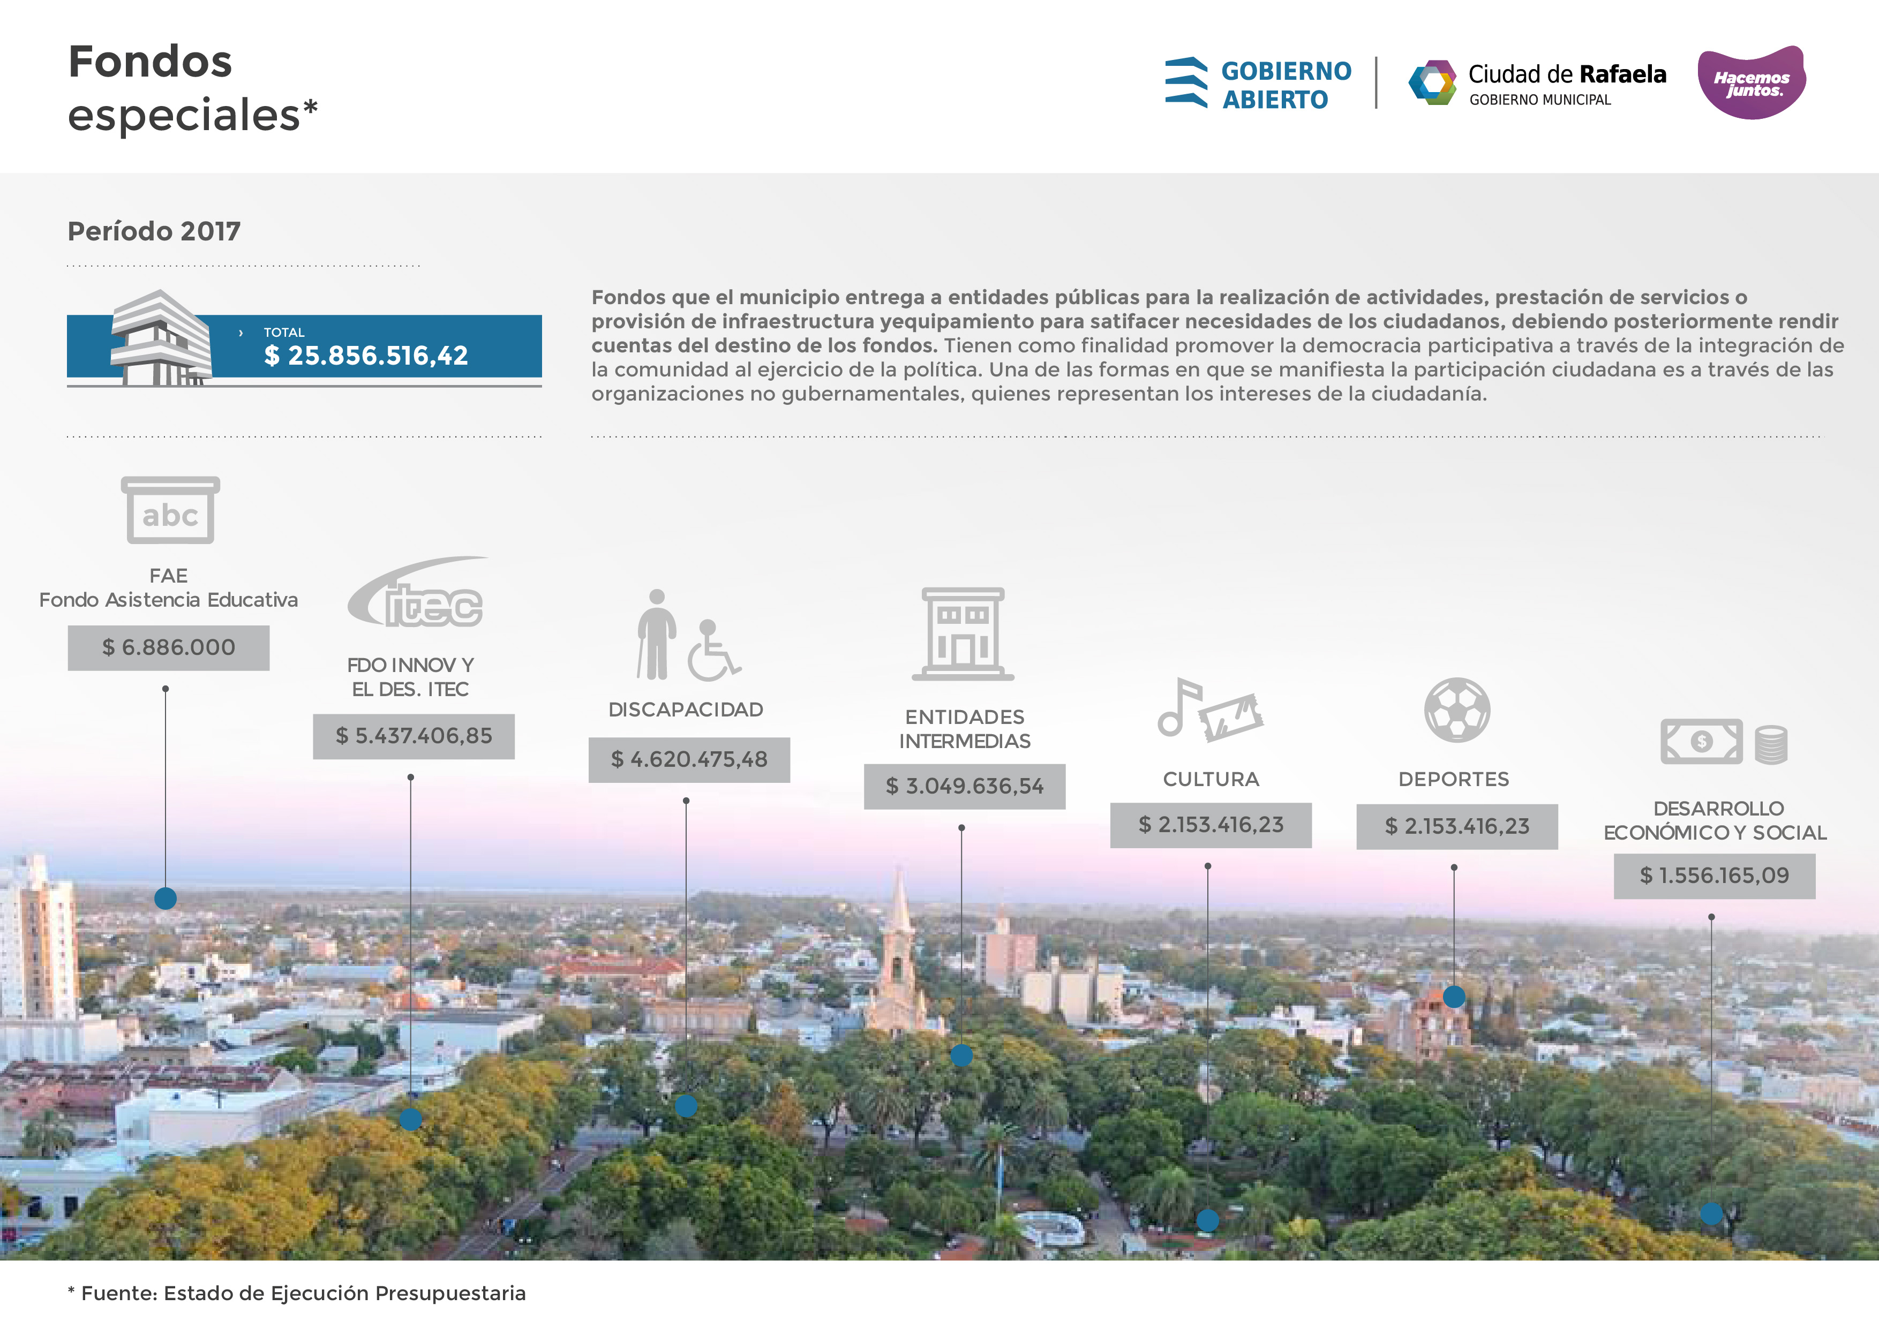Click the Período 2017 heading
1879x1328 pixels.
point(154,231)
